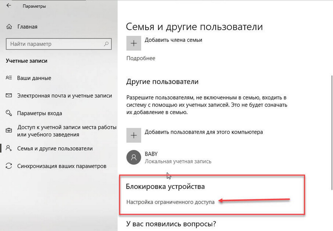
Task: Click the Синхронизация sync arrows icon
Action: click(x=9, y=166)
